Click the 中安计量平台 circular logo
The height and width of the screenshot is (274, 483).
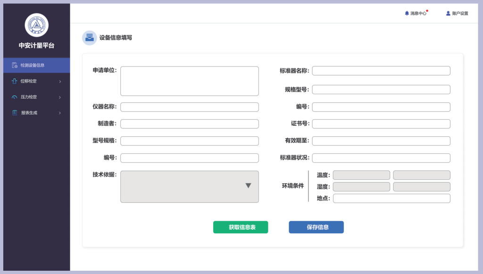pos(37,25)
